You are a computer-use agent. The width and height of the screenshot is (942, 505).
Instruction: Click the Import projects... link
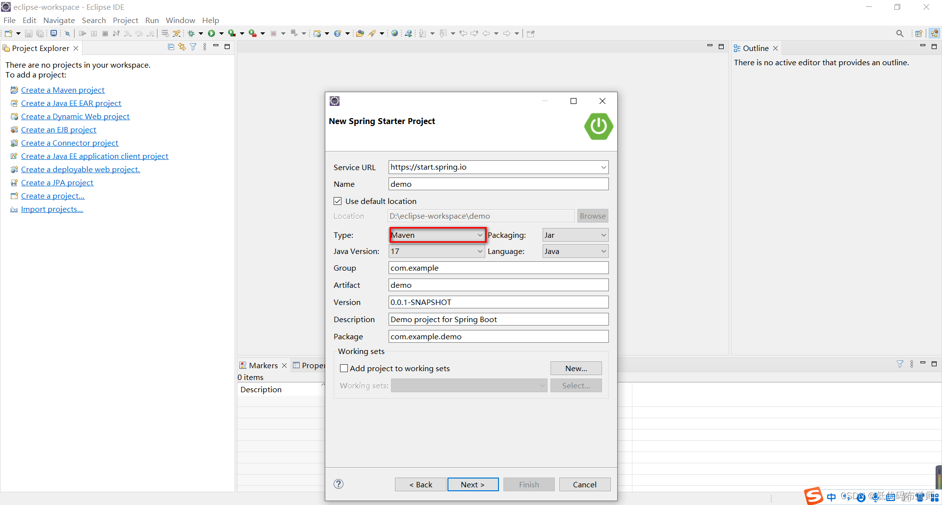52,209
